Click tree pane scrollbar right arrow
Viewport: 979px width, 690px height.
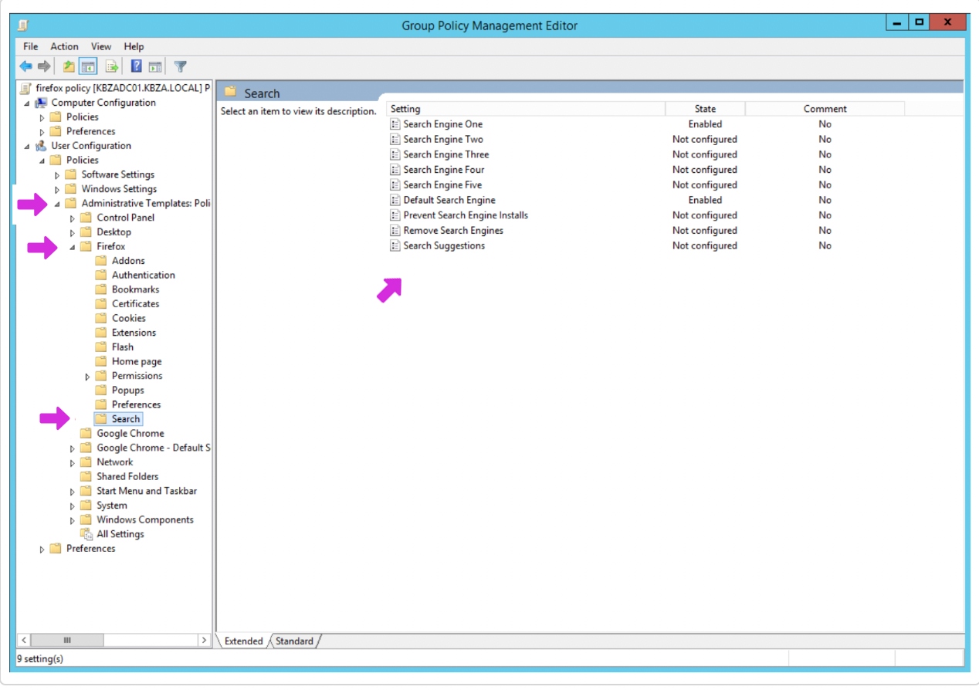[x=204, y=641]
